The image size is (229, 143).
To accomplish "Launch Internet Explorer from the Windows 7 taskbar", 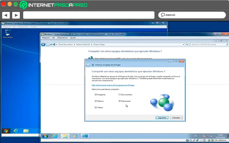I will click(x=55, y=136).
